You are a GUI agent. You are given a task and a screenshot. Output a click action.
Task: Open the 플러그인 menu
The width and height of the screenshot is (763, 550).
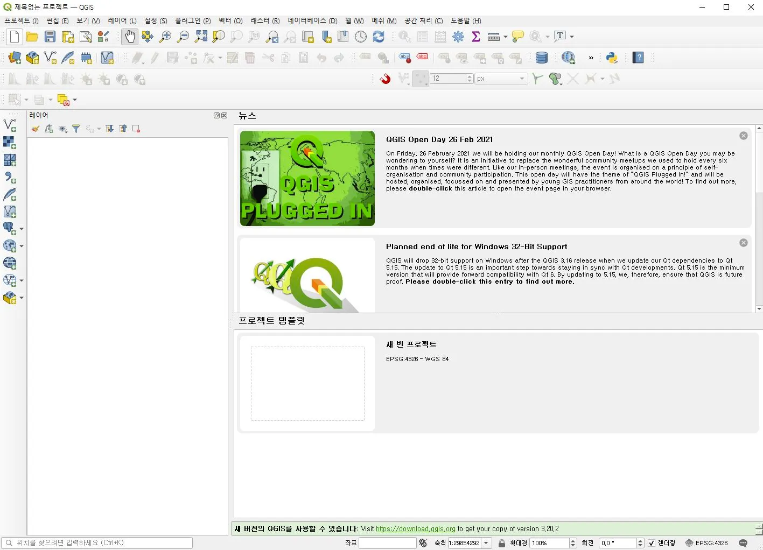pos(193,20)
